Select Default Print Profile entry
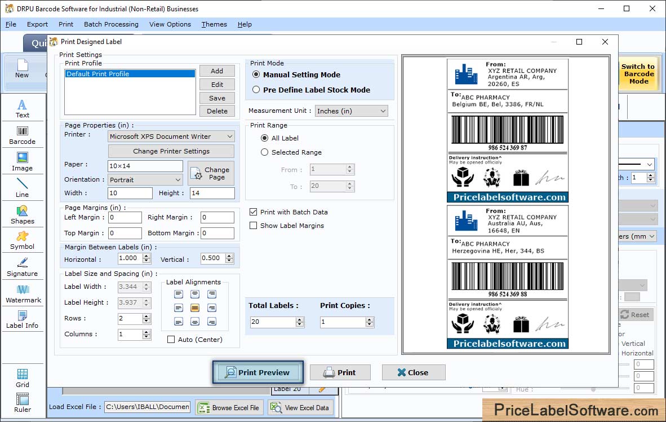Image resolution: width=666 pixels, height=422 pixels. tap(130, 73)
